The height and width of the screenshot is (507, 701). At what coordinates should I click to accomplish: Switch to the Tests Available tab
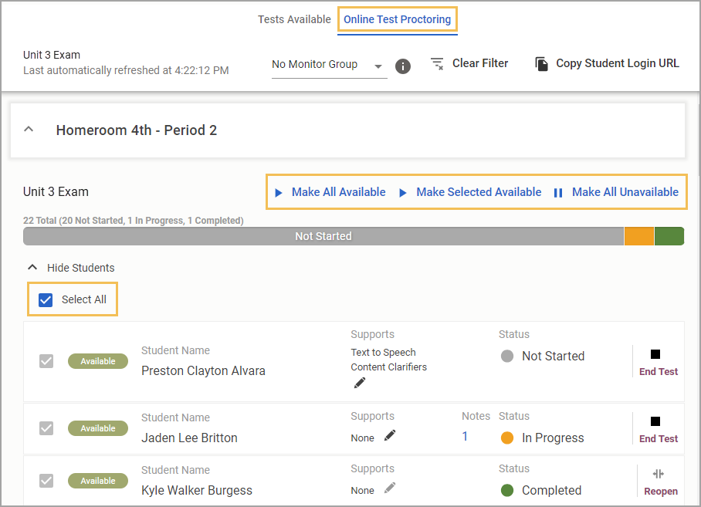[x=294, y=19]
